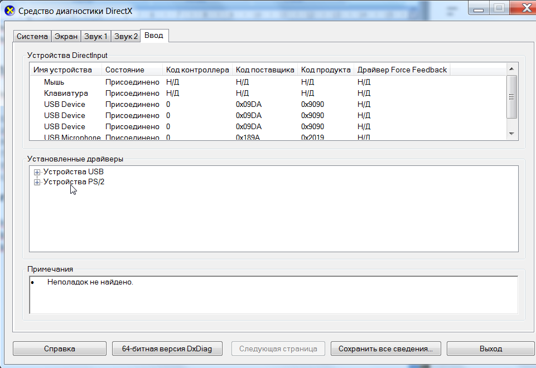The height and width of the screenshot is (368, 536).
Task: Click the Следующая страница button
Action: [278, 349]
